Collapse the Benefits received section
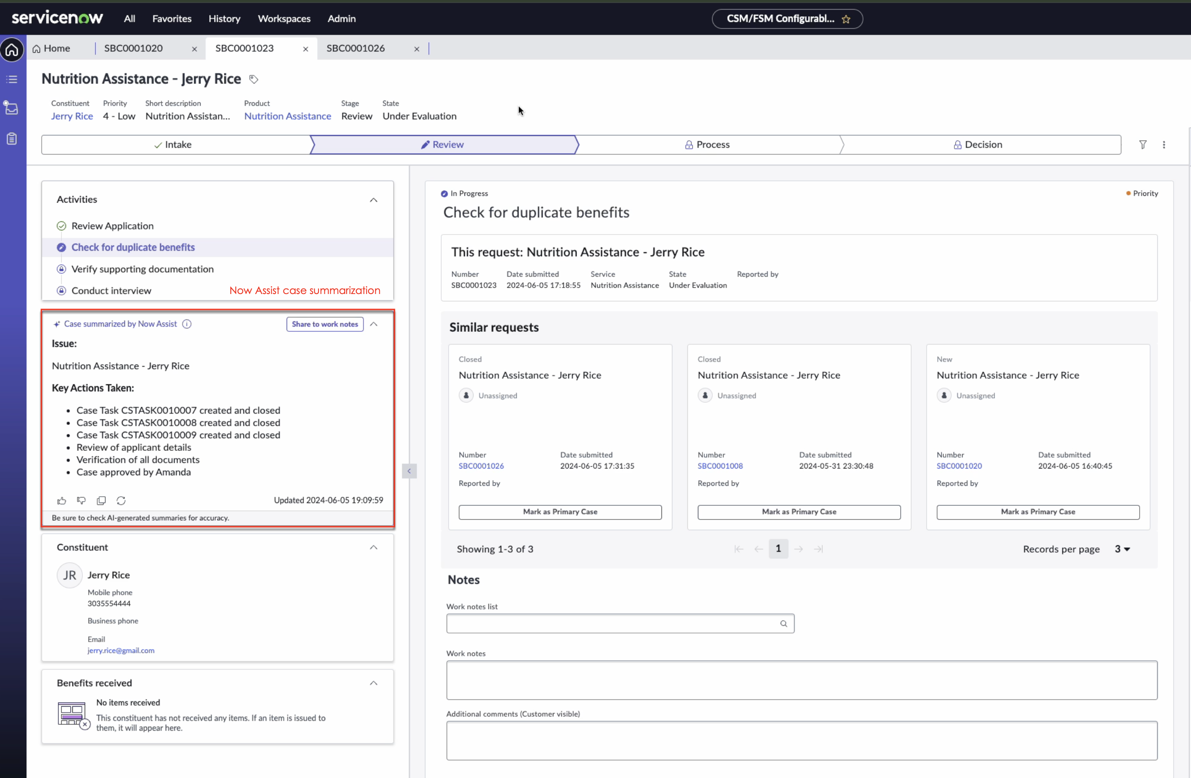 373,683
